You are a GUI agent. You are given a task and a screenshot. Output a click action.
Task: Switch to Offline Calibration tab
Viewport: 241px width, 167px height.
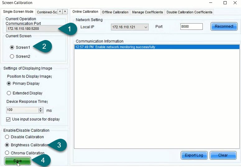tap(115, 12)
